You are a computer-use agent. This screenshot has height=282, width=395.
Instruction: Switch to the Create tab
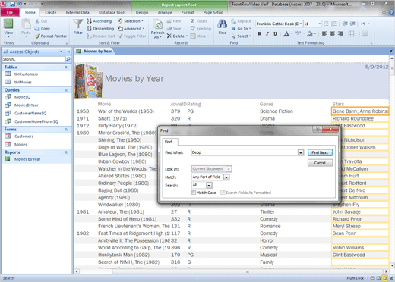click(x=51, y=12)
